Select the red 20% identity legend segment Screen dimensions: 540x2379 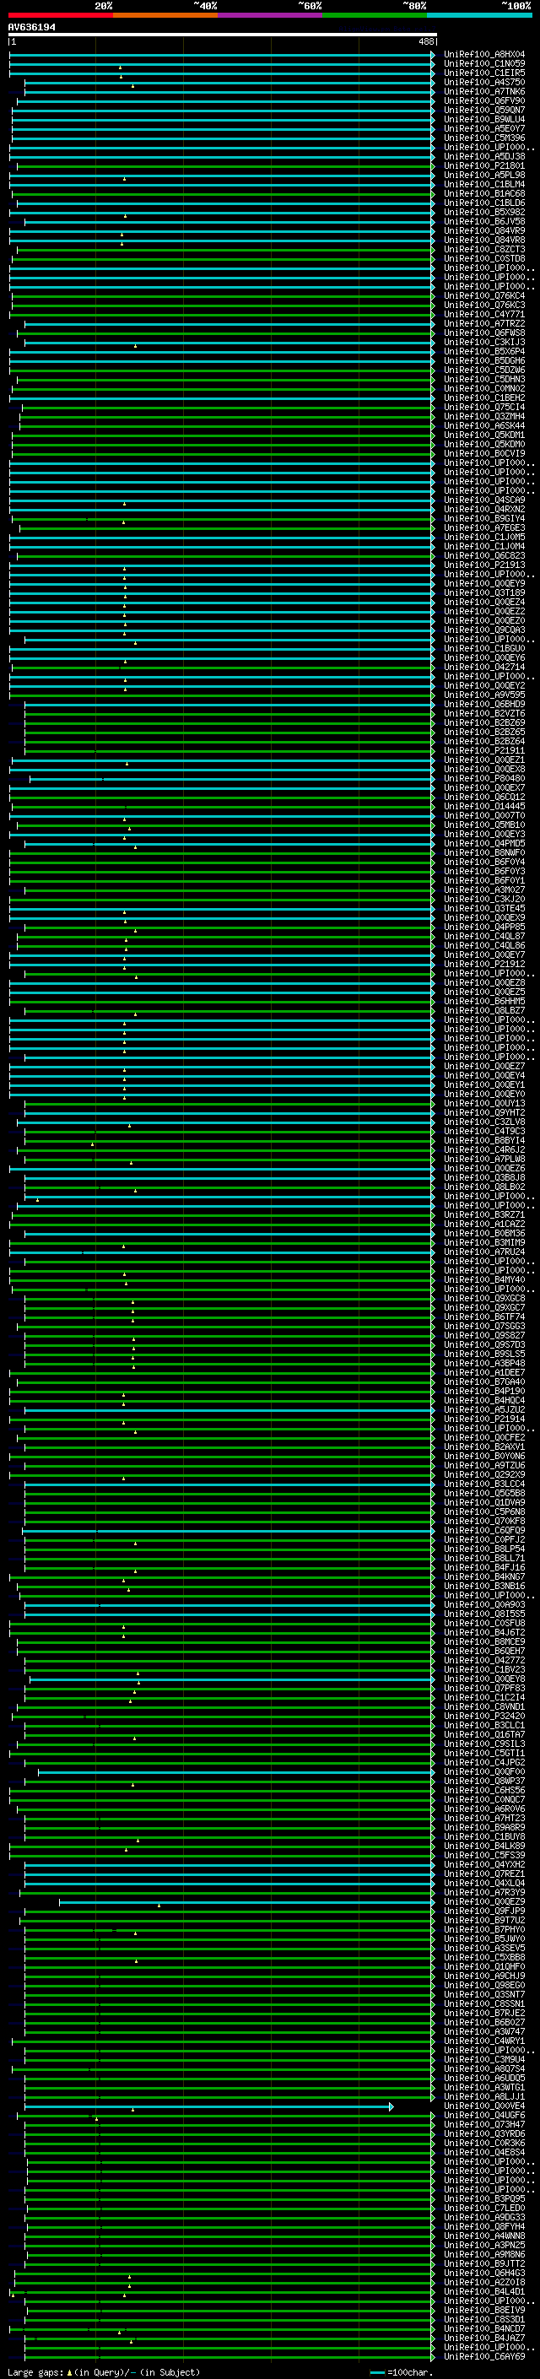[x=60, y=15]
